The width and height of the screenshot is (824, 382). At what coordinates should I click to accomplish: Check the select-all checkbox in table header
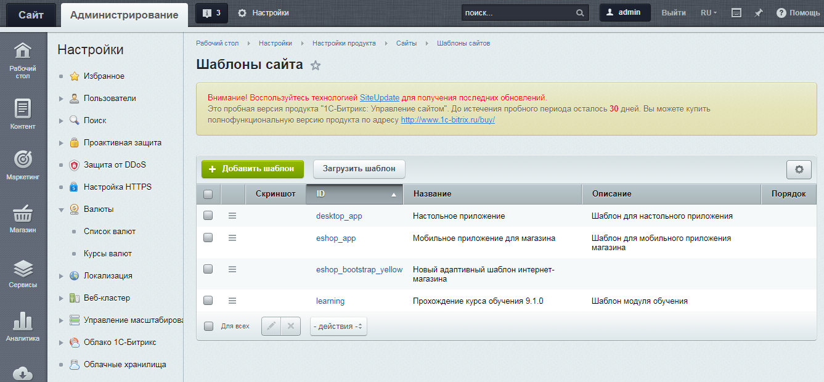tap(208, 194)
